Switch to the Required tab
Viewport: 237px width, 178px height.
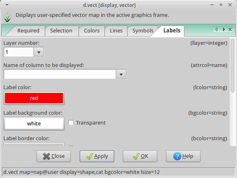click(x=28, y=31)
